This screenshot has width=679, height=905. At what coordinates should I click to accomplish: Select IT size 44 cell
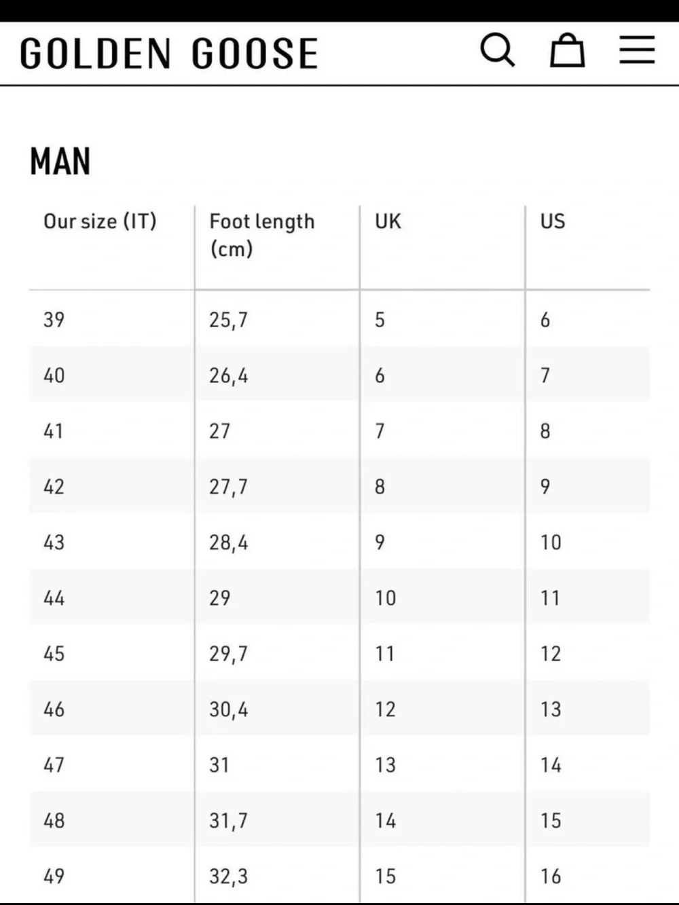tap(111, 597)
